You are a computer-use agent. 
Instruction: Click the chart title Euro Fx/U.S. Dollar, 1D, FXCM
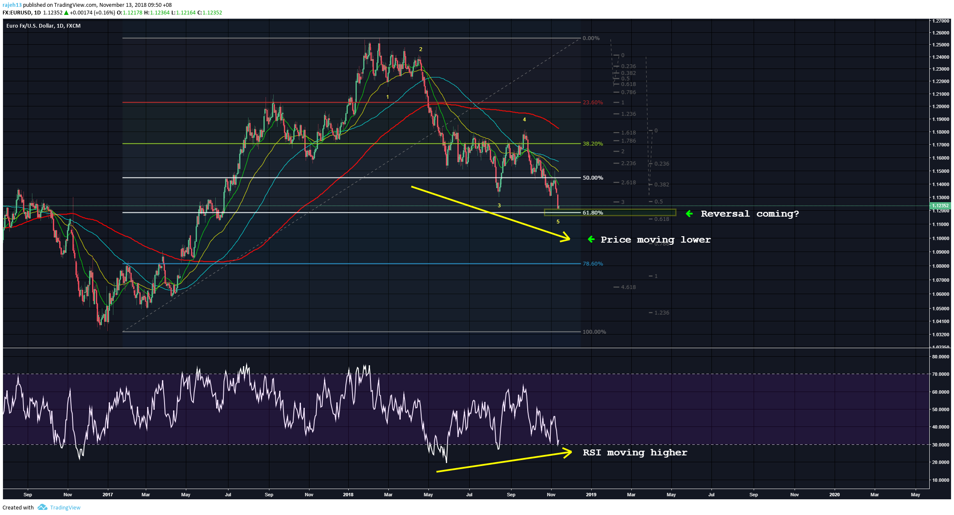pos(43,26)
